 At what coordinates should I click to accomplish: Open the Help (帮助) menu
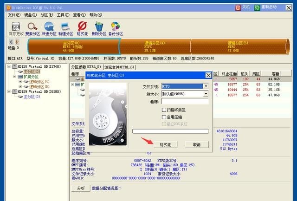coord(96,15)
